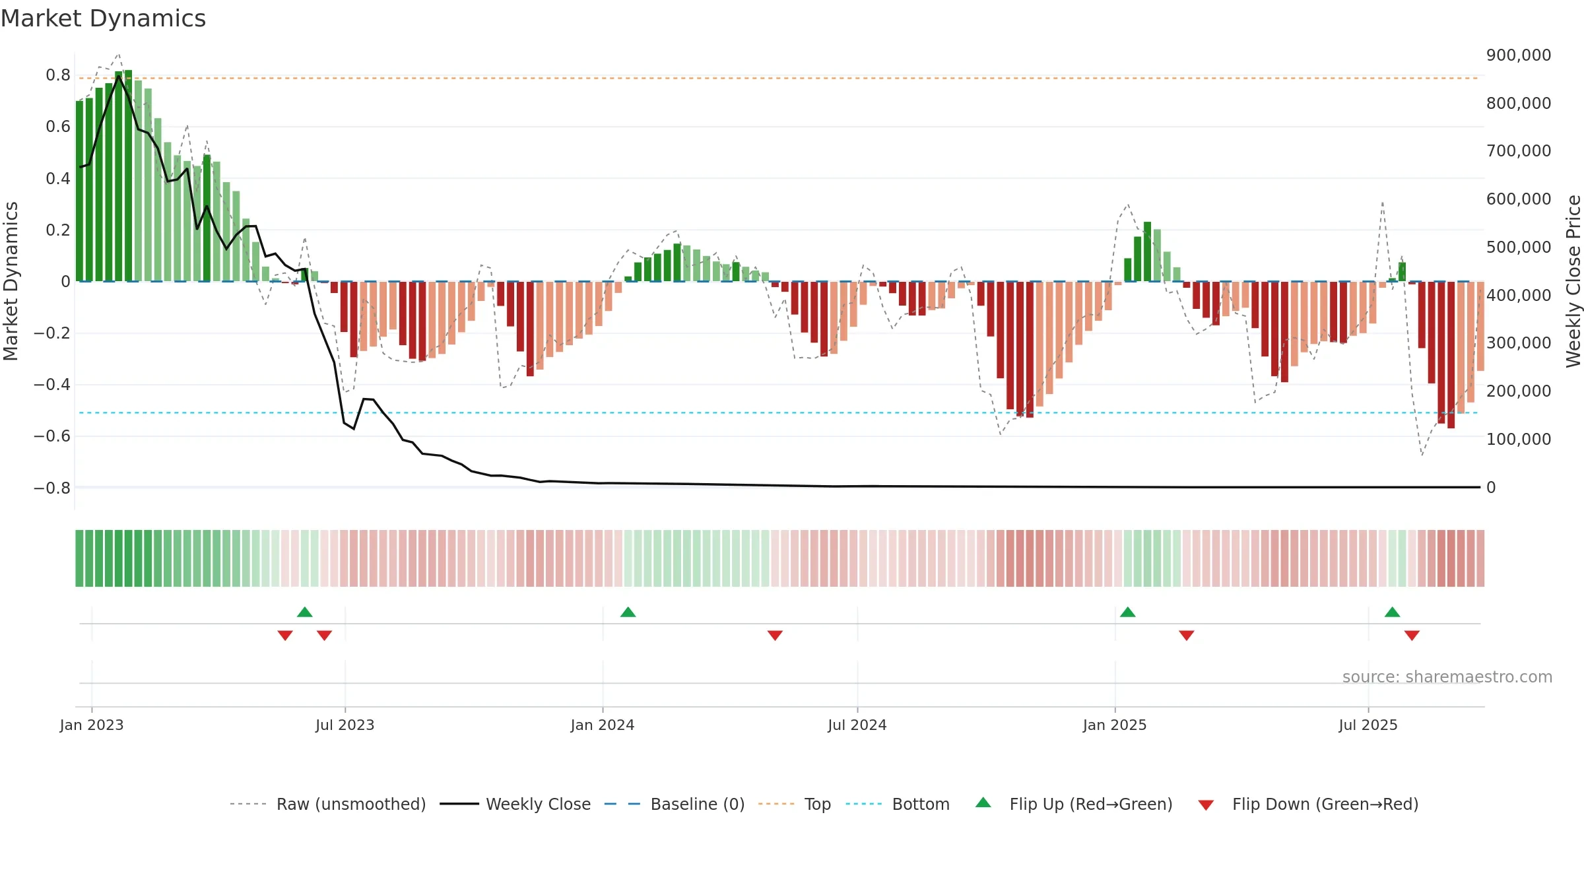Click the green flip-up triangle before Jul 2023

pyautogui.click(x=305, y=612)
